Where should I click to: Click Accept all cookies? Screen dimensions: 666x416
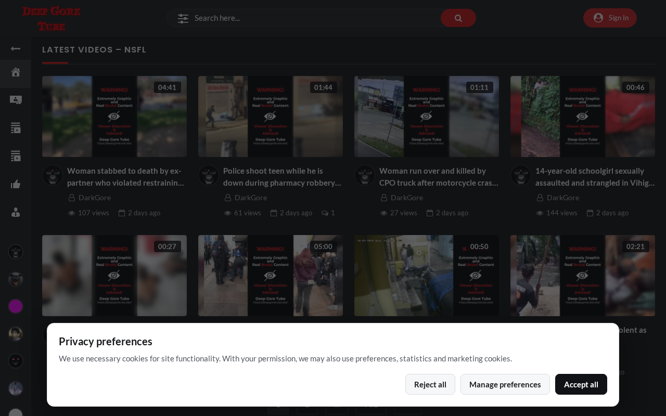[581, 384]
